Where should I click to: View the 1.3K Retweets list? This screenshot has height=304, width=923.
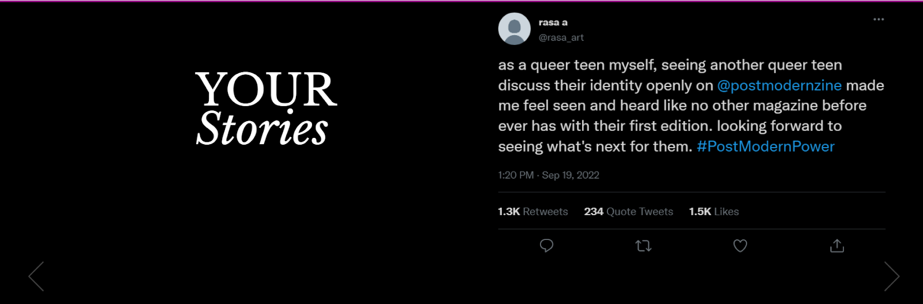tap(533, 212)
